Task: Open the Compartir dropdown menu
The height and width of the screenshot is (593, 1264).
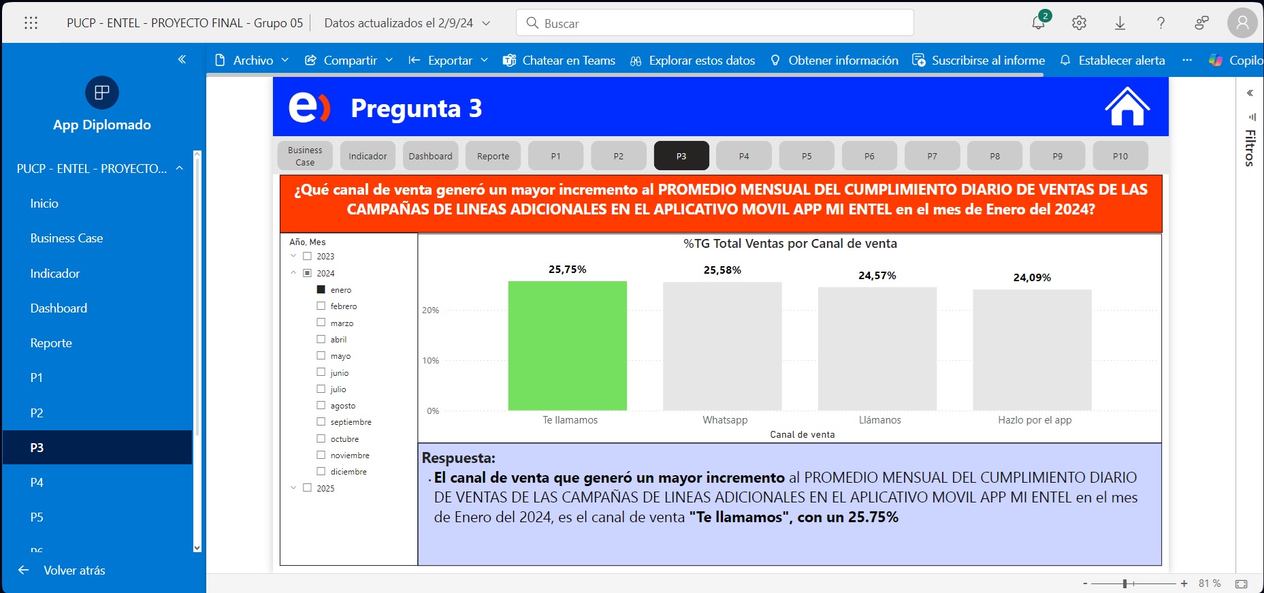Action: tap(349, 60)
